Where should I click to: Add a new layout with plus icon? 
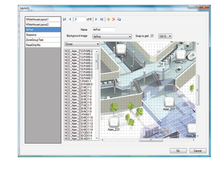(109, 19)
